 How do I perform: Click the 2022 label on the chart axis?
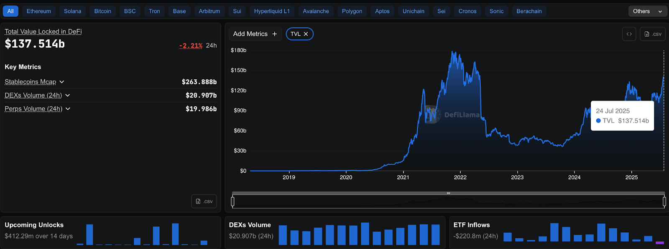coord(460,177)
